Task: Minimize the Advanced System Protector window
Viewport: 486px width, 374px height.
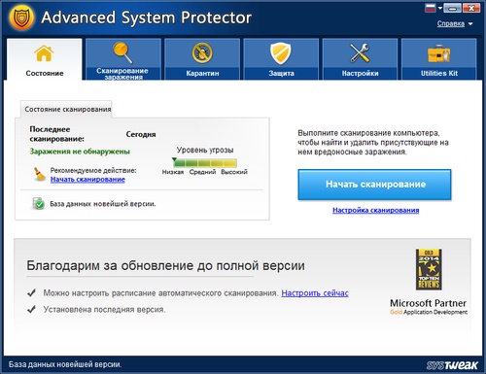Action: (453, 8)
